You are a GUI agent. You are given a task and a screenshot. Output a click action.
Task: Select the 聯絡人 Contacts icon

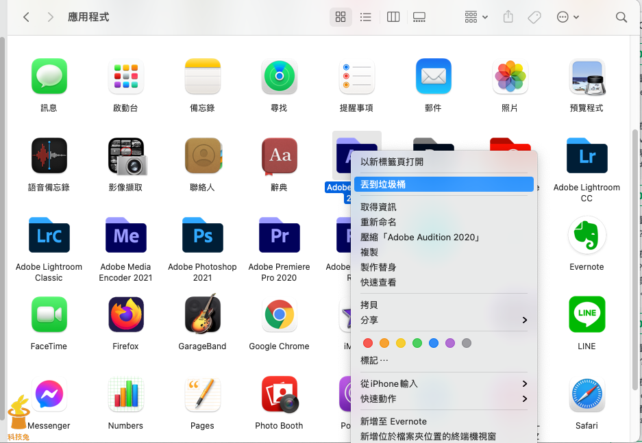(x=203, y=155)
